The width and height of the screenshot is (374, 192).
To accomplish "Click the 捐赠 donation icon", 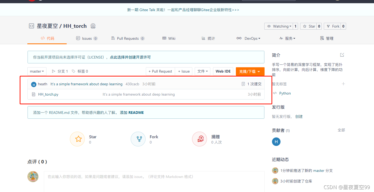I will pos(199,139).
